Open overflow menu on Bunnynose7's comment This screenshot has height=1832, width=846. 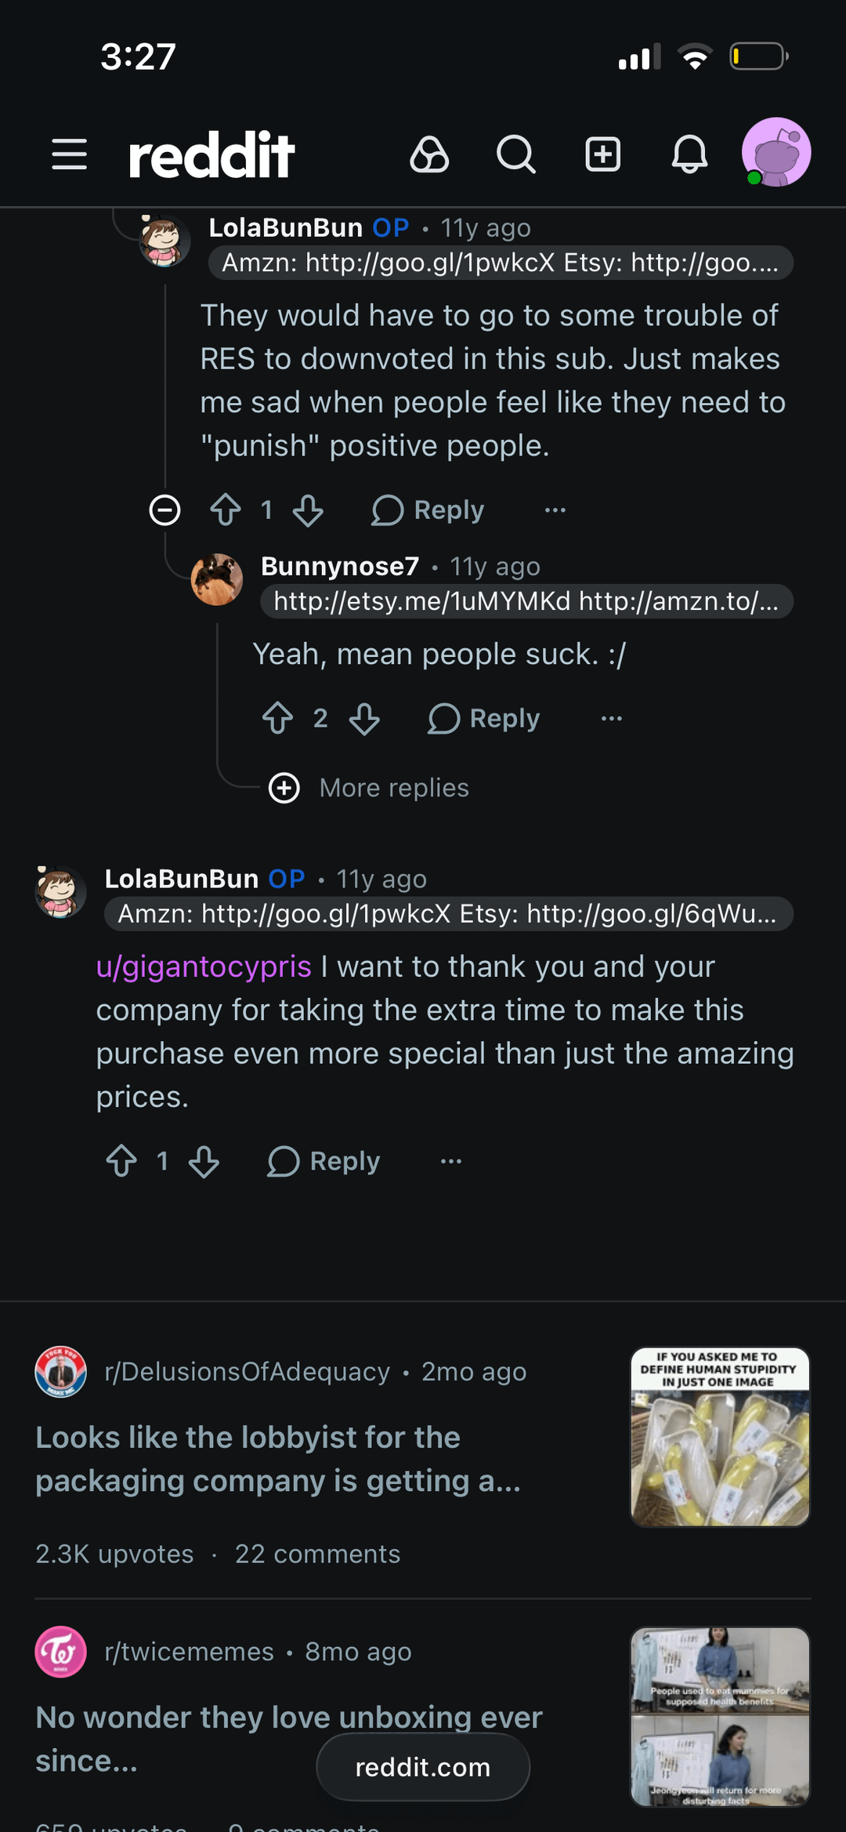(612, 718)
